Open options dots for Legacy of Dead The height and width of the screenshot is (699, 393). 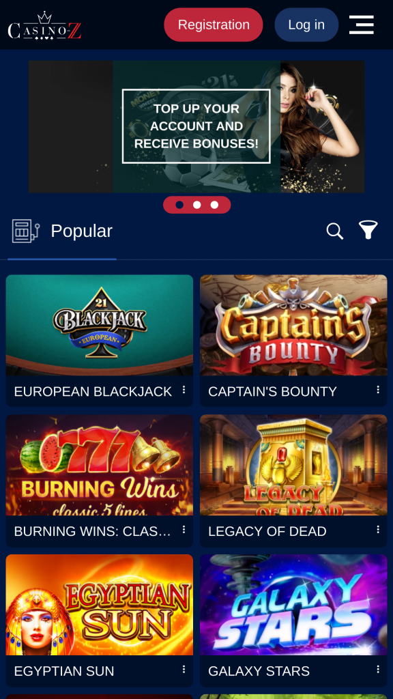[x=378, y=530]
